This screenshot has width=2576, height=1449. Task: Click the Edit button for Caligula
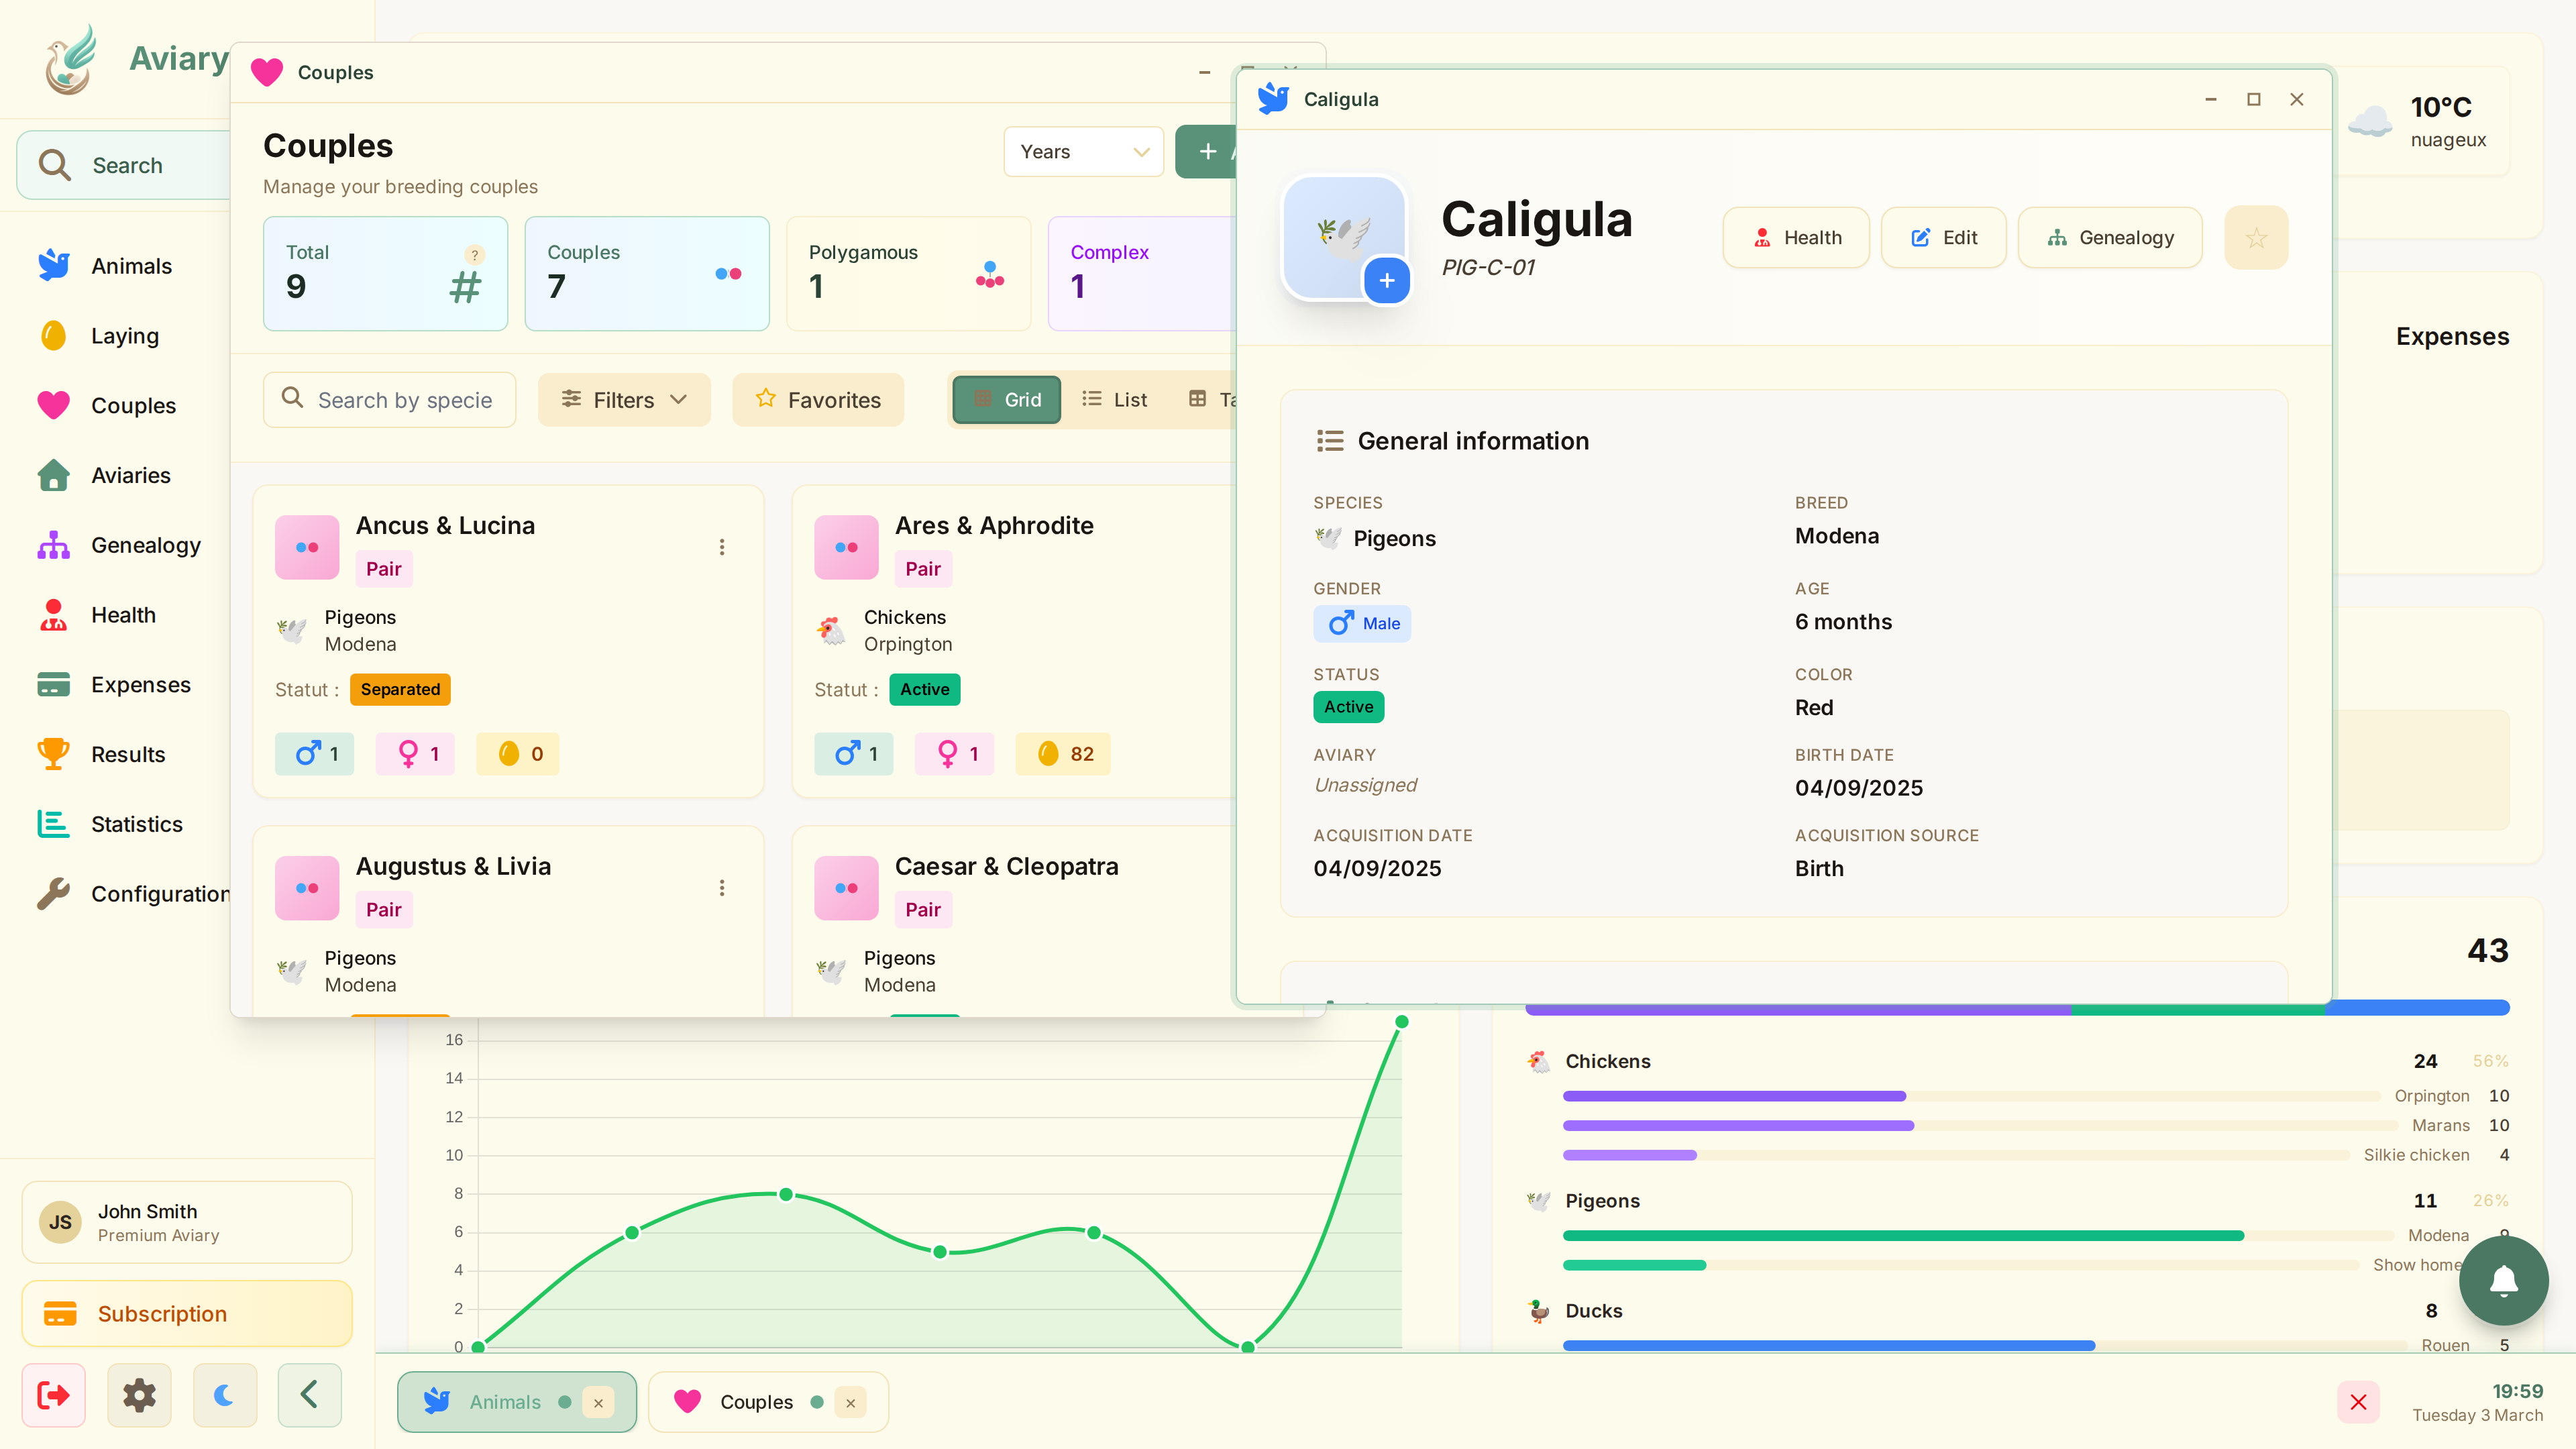pos(1943,238)
